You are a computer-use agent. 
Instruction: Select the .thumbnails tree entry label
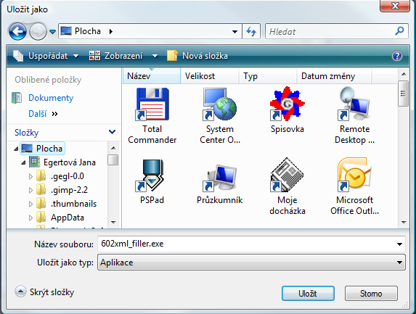[x=73, y=204]
